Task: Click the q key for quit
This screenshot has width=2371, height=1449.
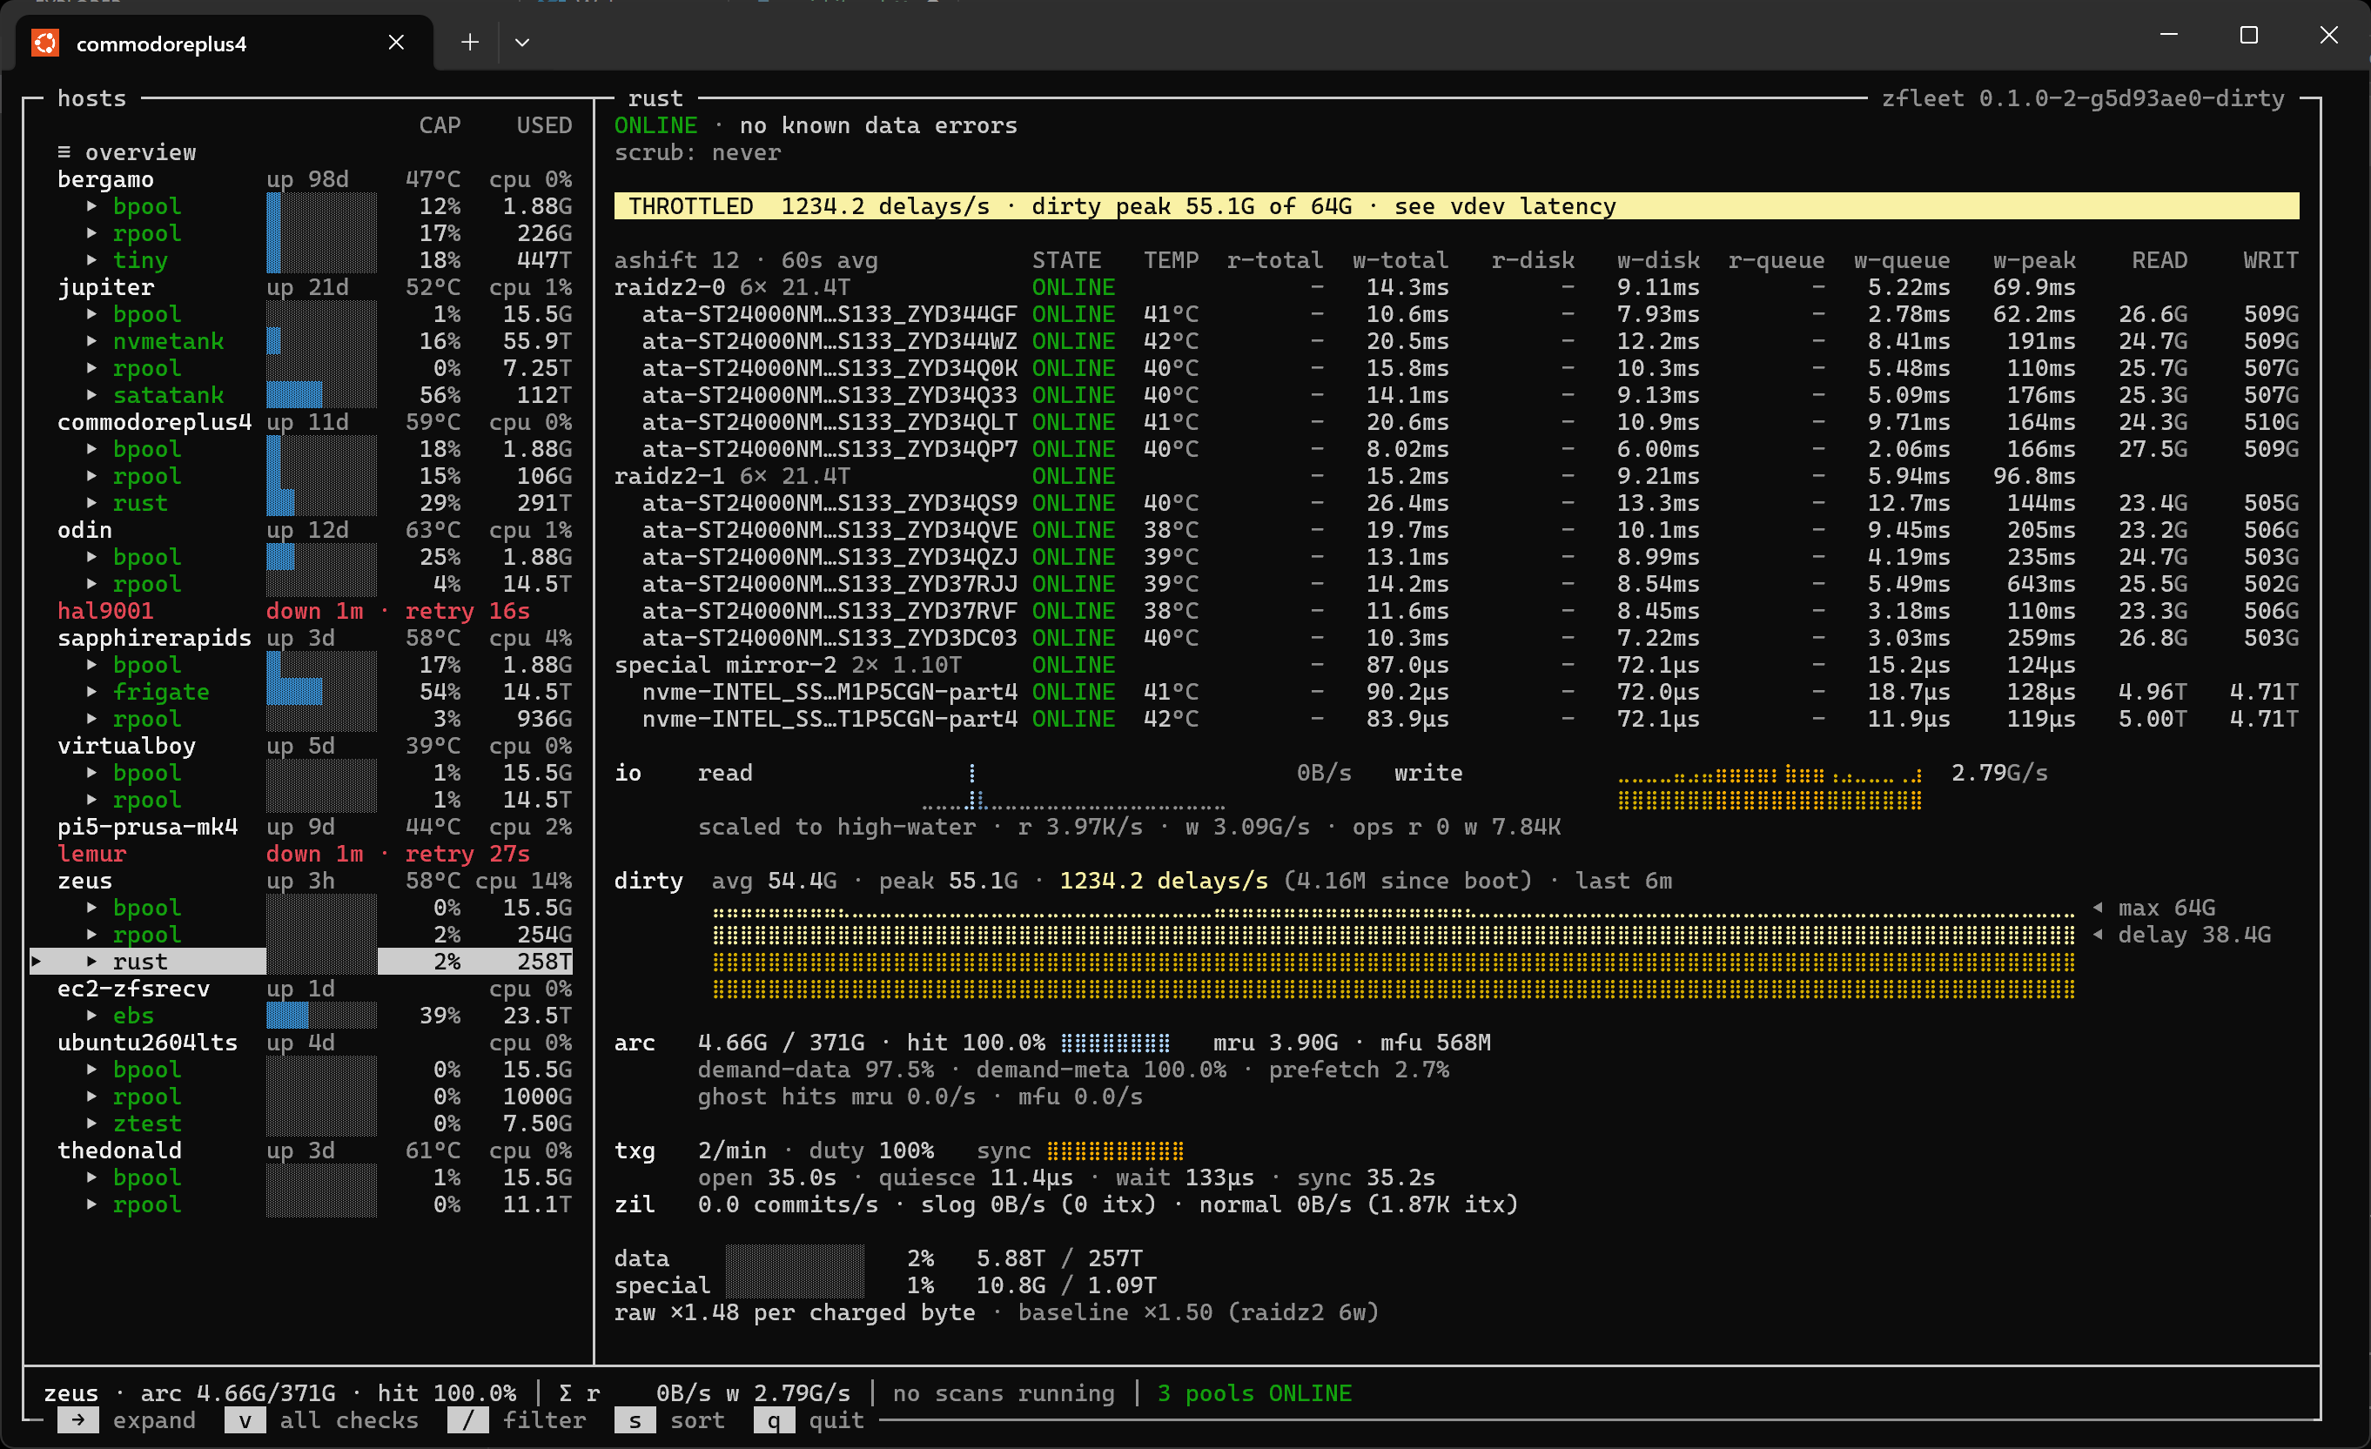Action: 774,1420
